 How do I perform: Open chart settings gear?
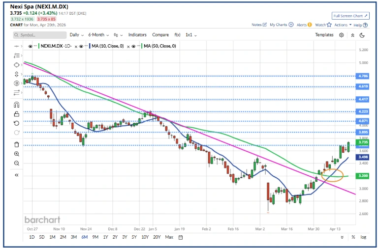[342, 35]
